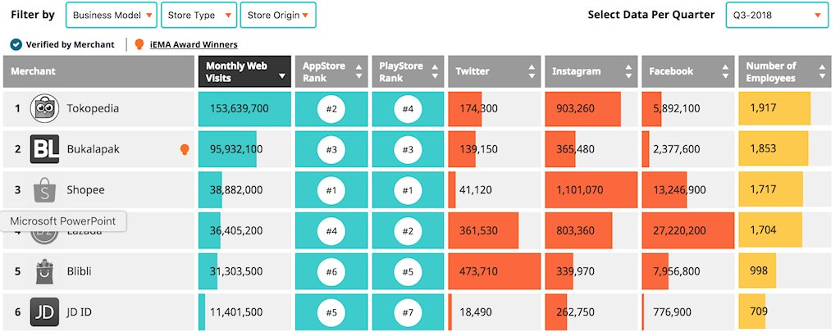Screen dimensions: 840x332
Task: Open the Q3-2018 quarter selector
Action: point(776,15)
